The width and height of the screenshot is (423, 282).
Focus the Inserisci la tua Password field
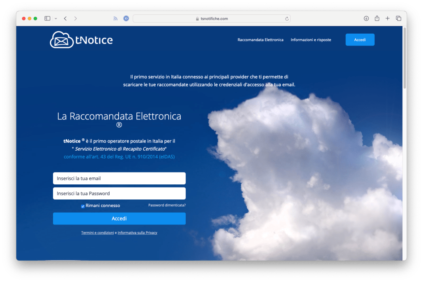point(119,193)
